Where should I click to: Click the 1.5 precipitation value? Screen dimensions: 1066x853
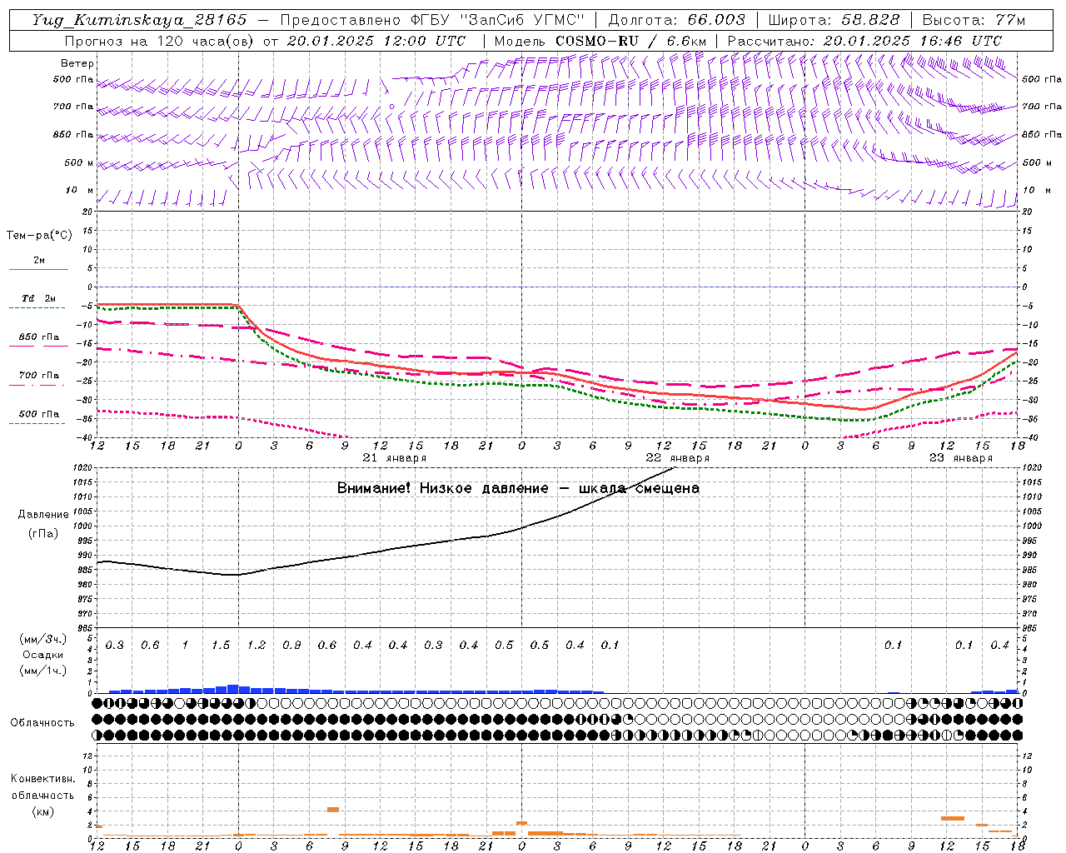(221, 646)
